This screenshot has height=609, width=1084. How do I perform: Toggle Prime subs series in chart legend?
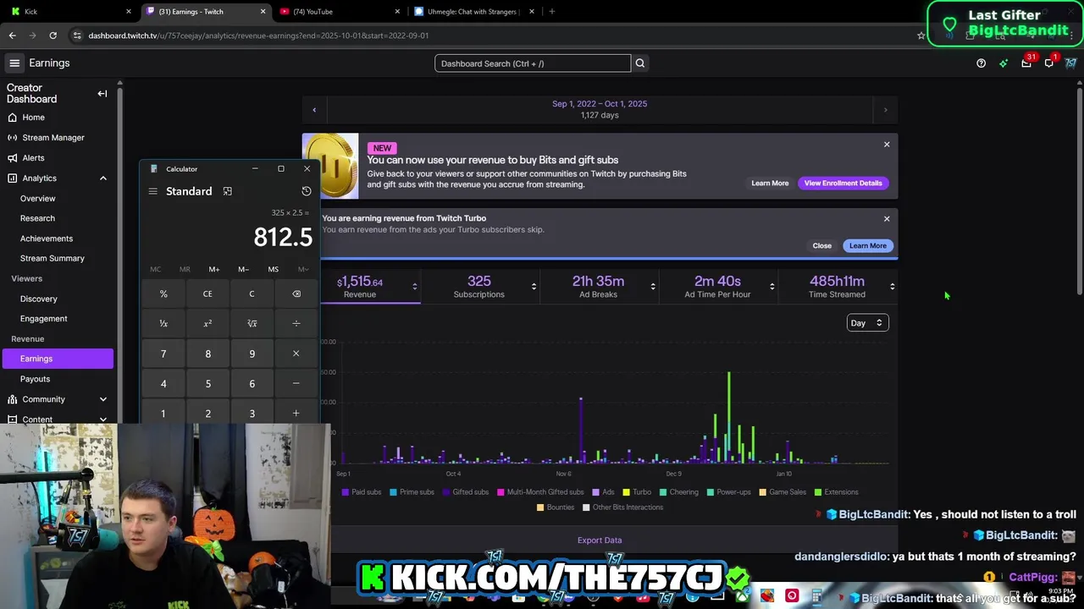(x=412, y=492)
